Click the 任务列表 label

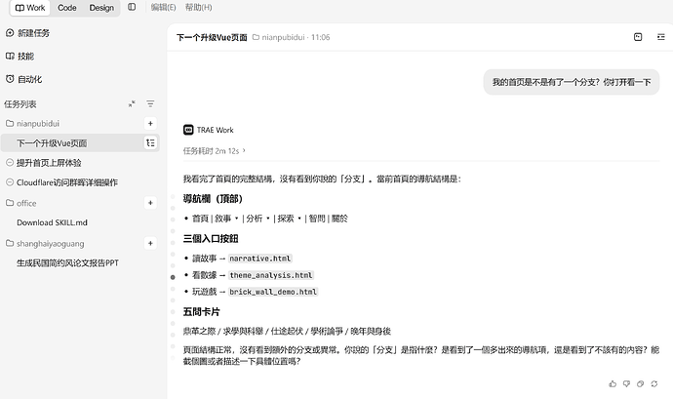pyautogui.click(x=20, y=104)
